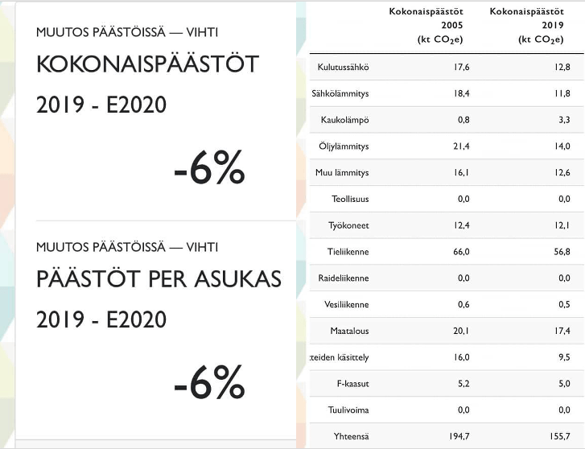Click the Työkoneet row label

point(350,225)
